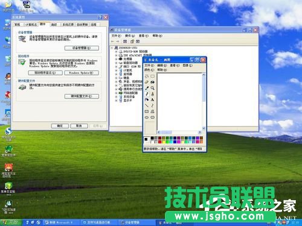The image size is (302, 226).
Task: Click the Back arrow in Device Manager toolbar
Action: click(112, 42)
